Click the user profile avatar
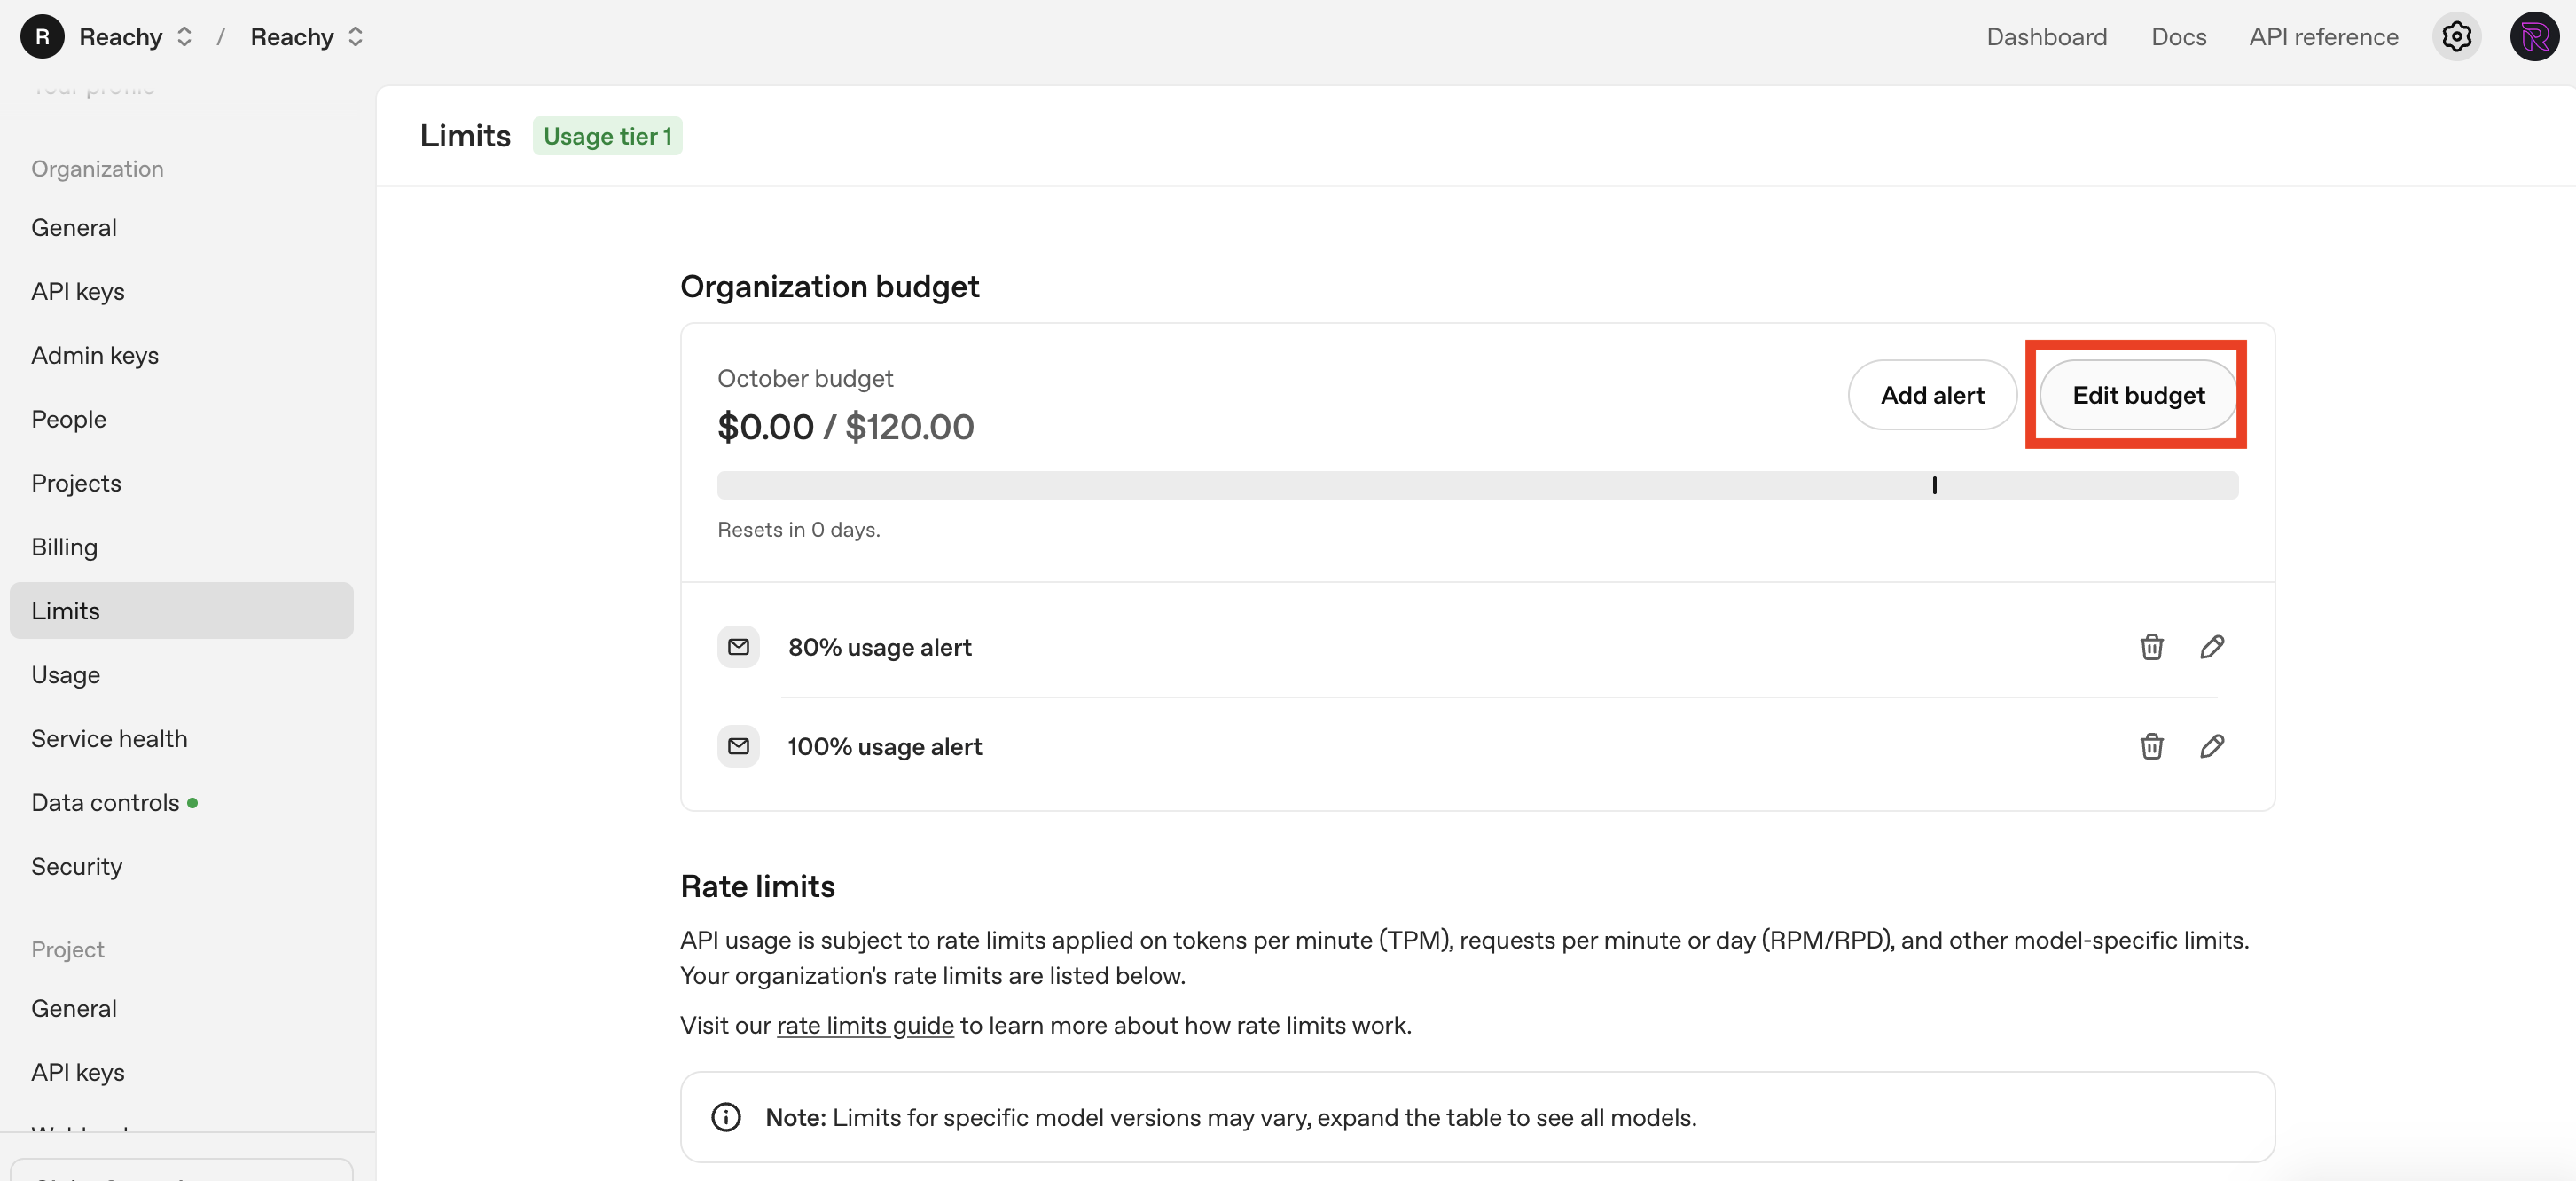Screen dimensions: 2576x1181 coord(2533,37)
